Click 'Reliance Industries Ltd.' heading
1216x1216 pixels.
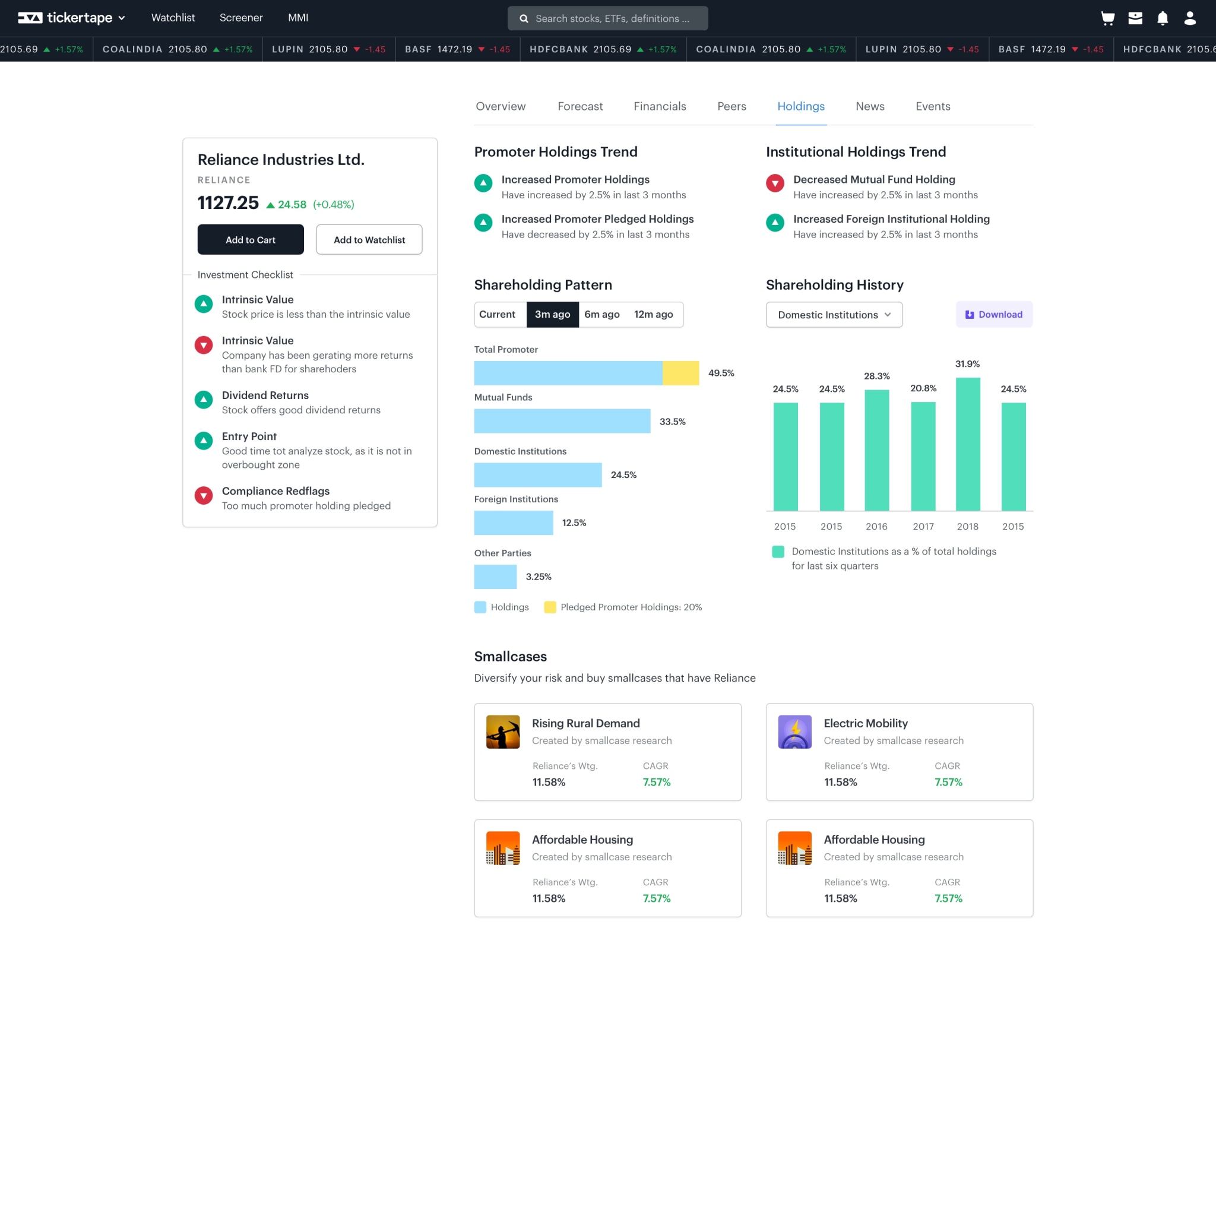point(281,160)
